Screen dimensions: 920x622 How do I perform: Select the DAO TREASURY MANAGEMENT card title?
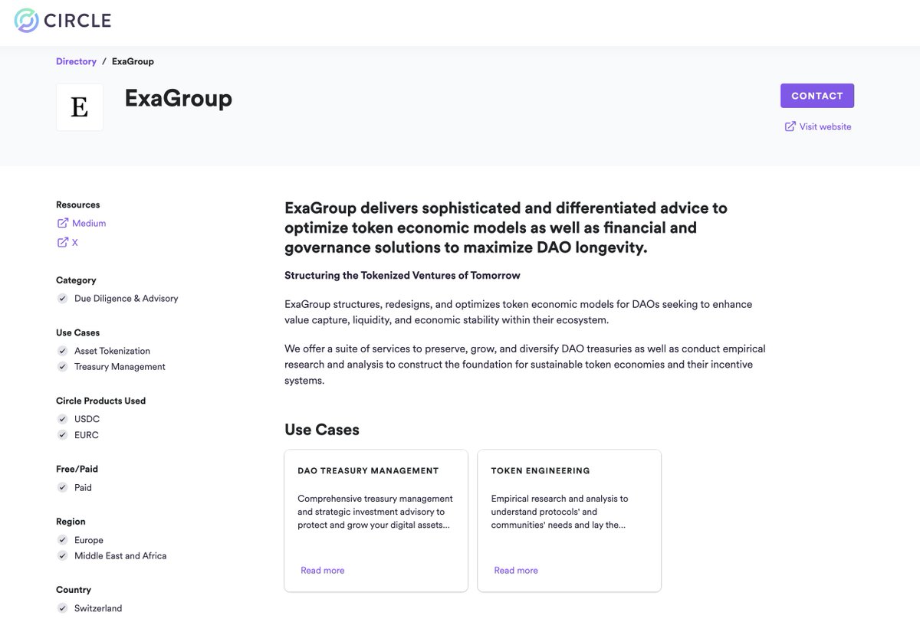[368, 471]
